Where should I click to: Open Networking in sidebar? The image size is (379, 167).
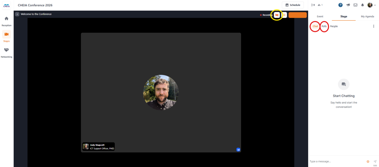(x=6, y=53)
